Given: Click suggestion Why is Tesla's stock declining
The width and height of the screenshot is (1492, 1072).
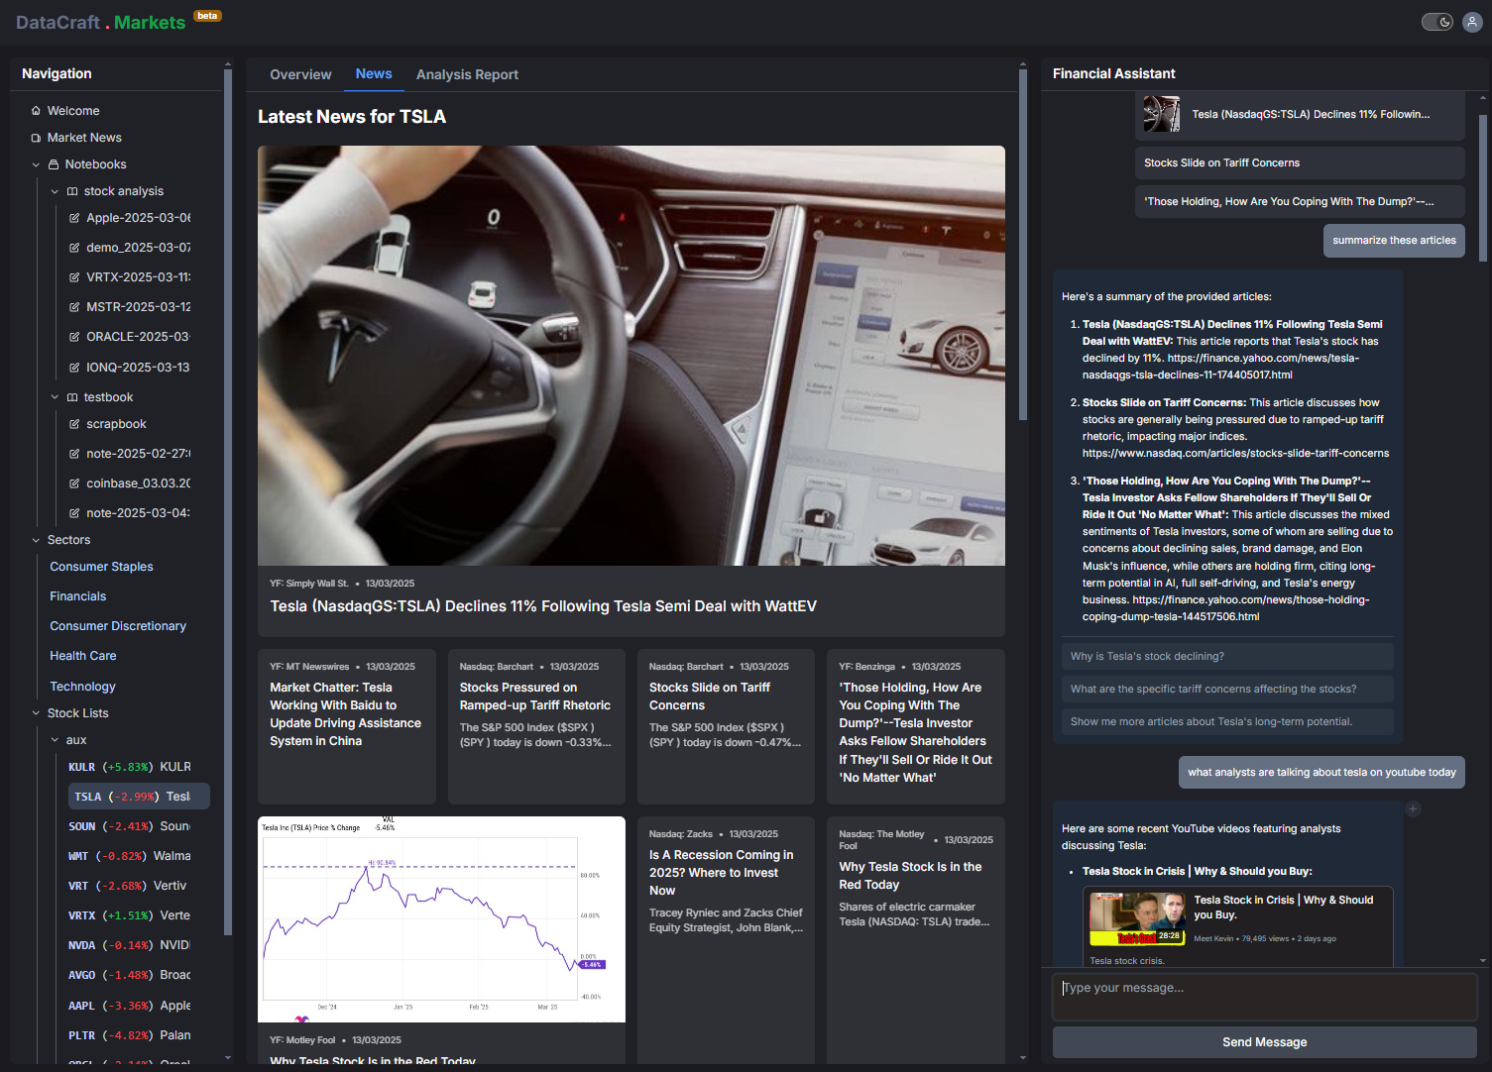Looking at the screenshot, I should point(1227,656).
